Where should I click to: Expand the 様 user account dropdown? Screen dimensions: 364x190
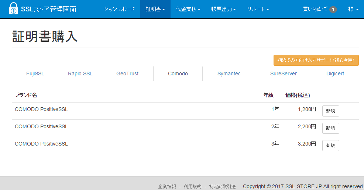[354, 9]
